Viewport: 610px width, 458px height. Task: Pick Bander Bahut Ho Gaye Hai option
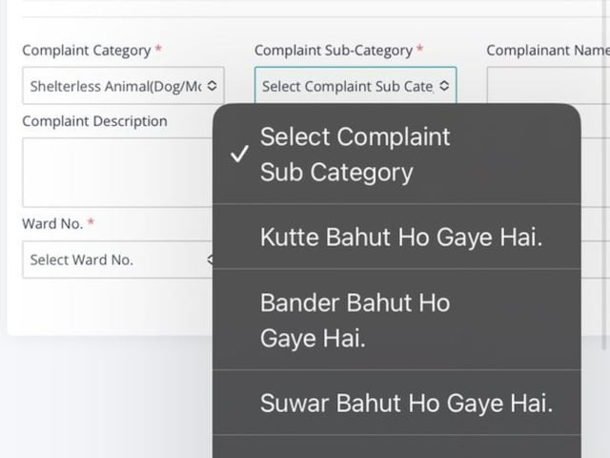[355, 321]
